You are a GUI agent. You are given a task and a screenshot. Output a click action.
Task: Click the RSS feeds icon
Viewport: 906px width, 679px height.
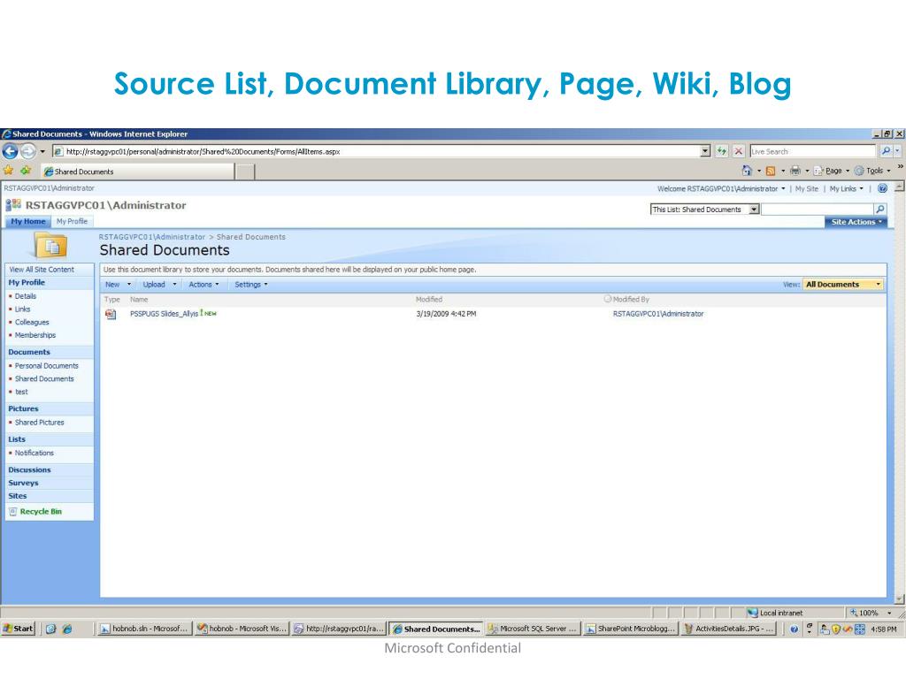[x=771, y=171]
